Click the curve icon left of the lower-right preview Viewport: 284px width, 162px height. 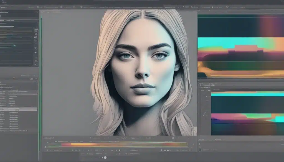coord(205,113)
